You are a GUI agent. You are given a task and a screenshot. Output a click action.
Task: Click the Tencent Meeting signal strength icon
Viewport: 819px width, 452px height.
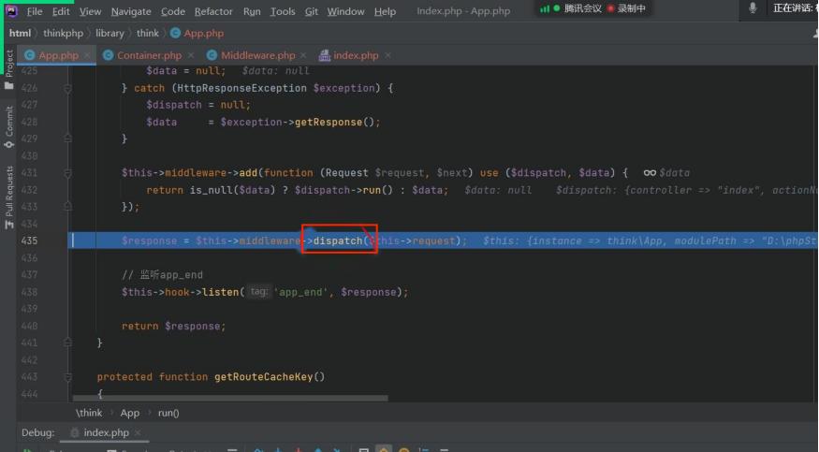click(544, 8)
